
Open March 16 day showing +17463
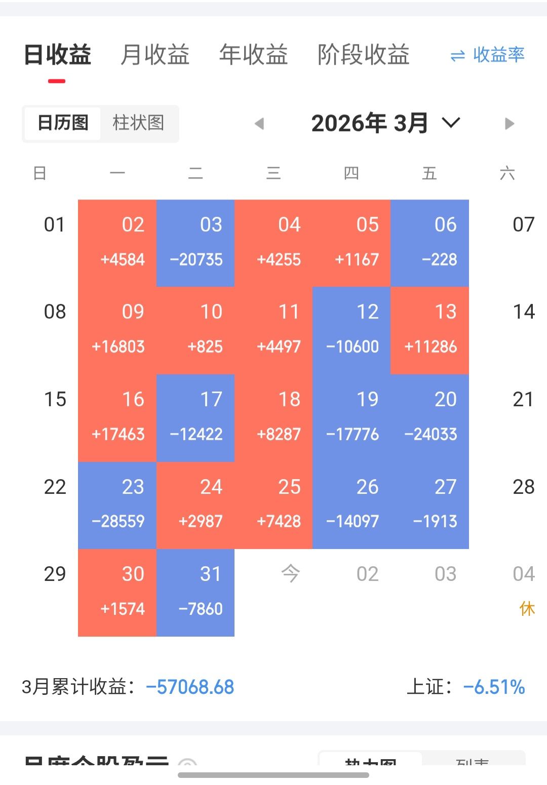(118, 418)
